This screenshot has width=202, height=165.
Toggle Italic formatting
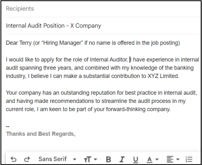(x=122, y=159)
